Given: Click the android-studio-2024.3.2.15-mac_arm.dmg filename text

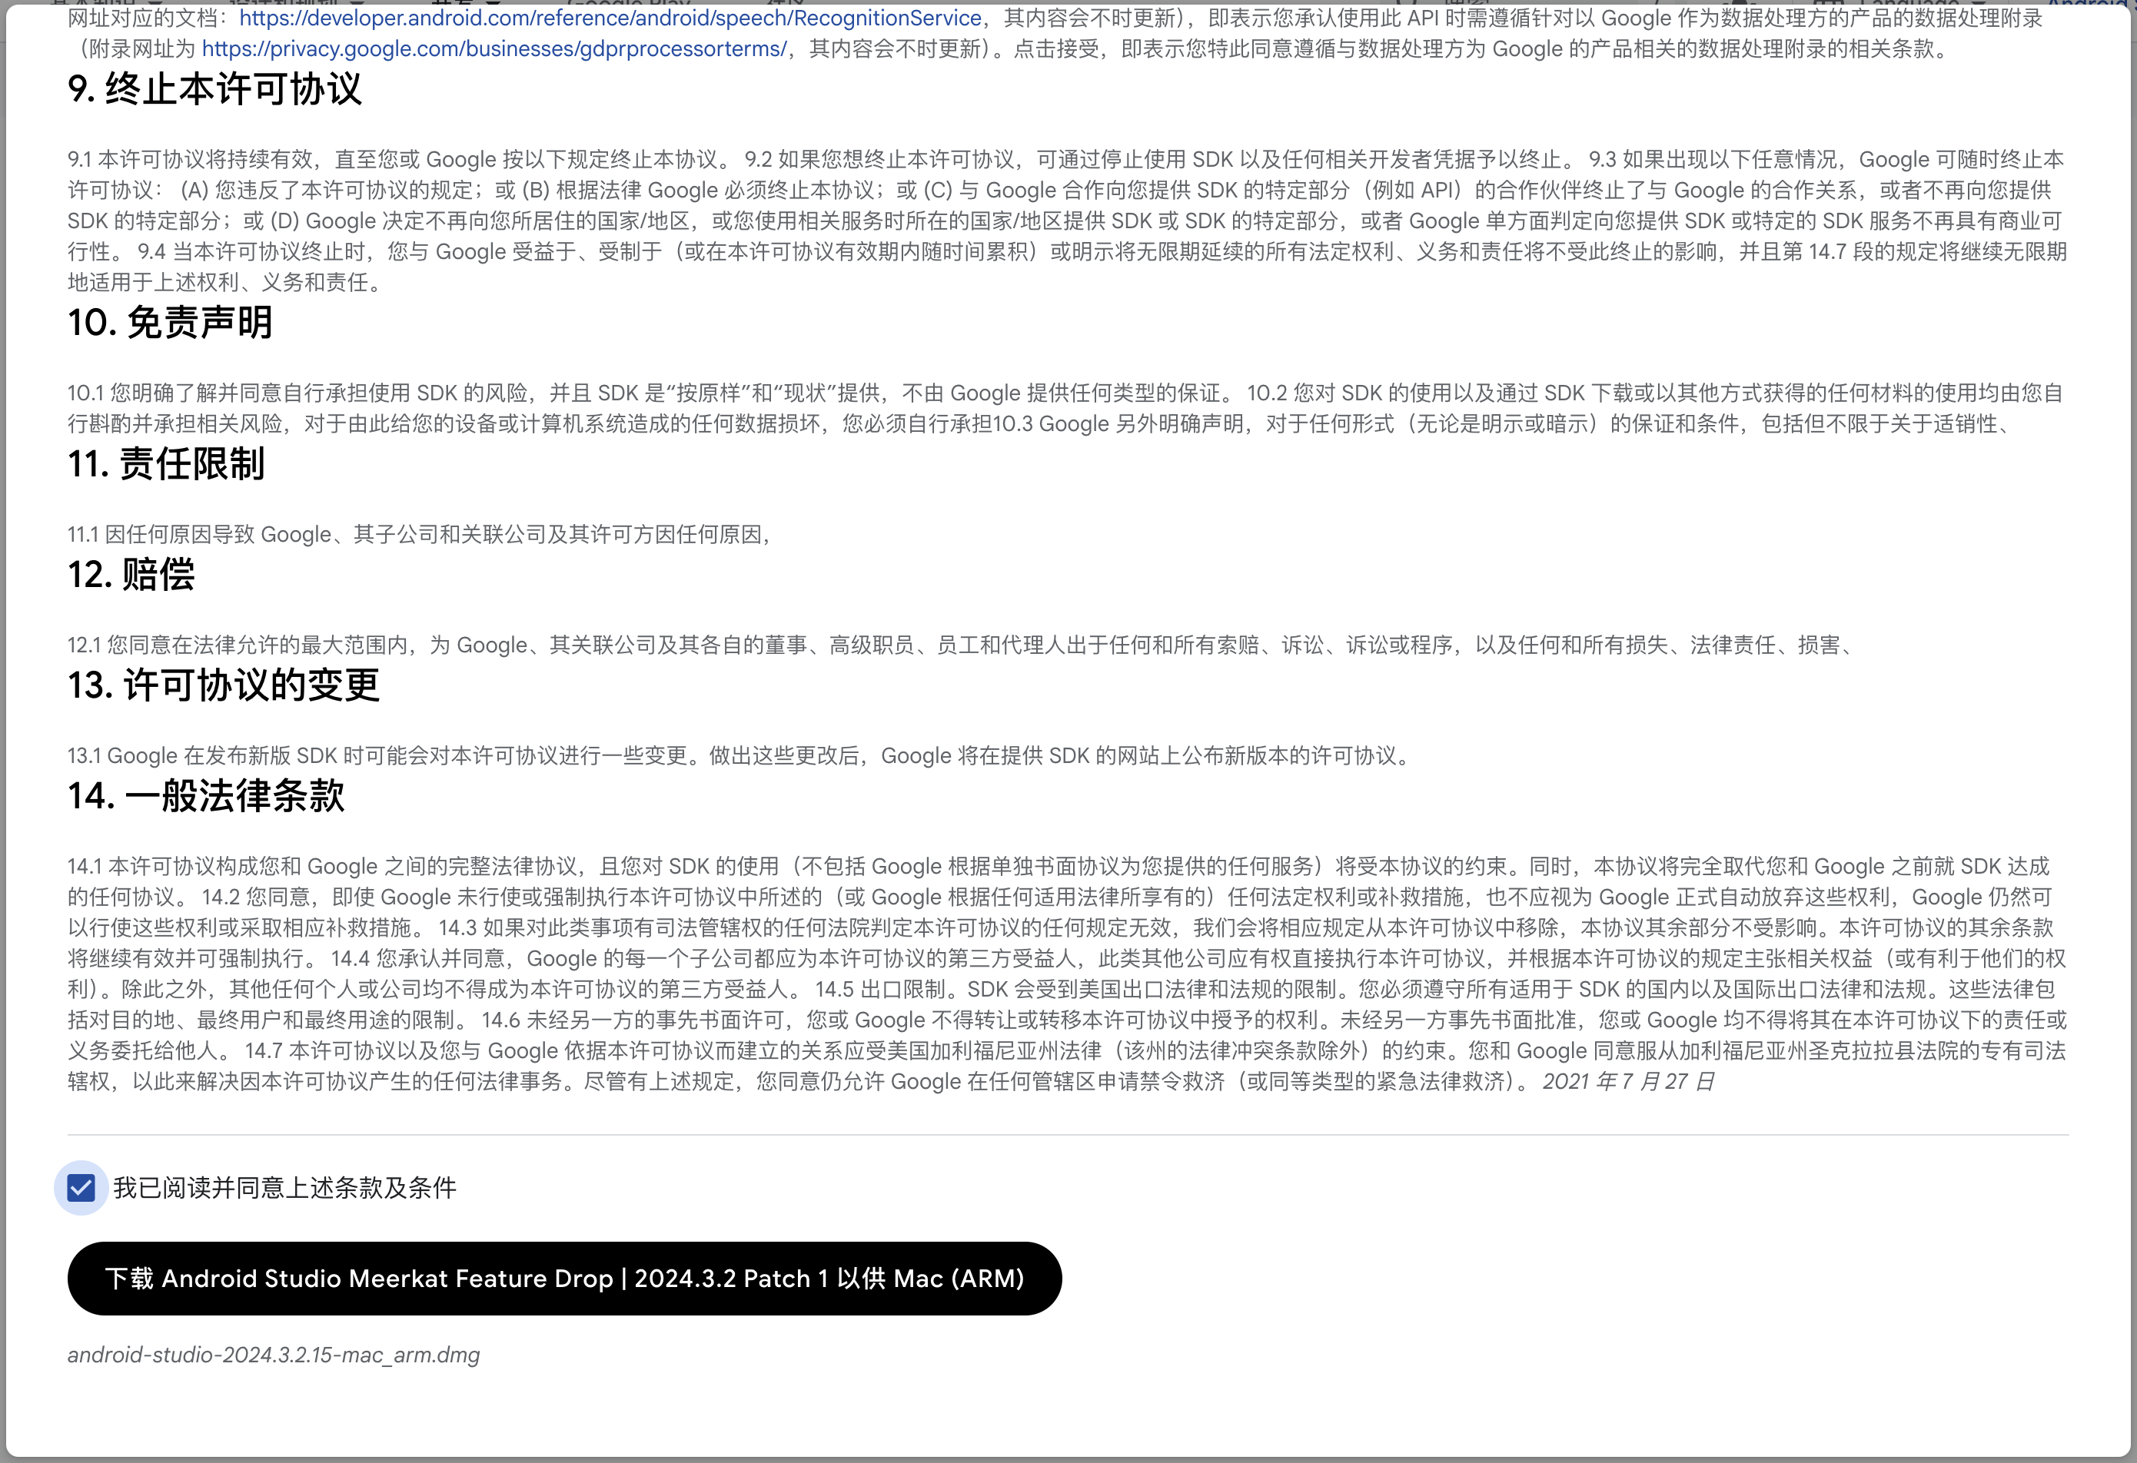Looking at the screenshot, I should pyautogui.click(x=273, y=1355).
